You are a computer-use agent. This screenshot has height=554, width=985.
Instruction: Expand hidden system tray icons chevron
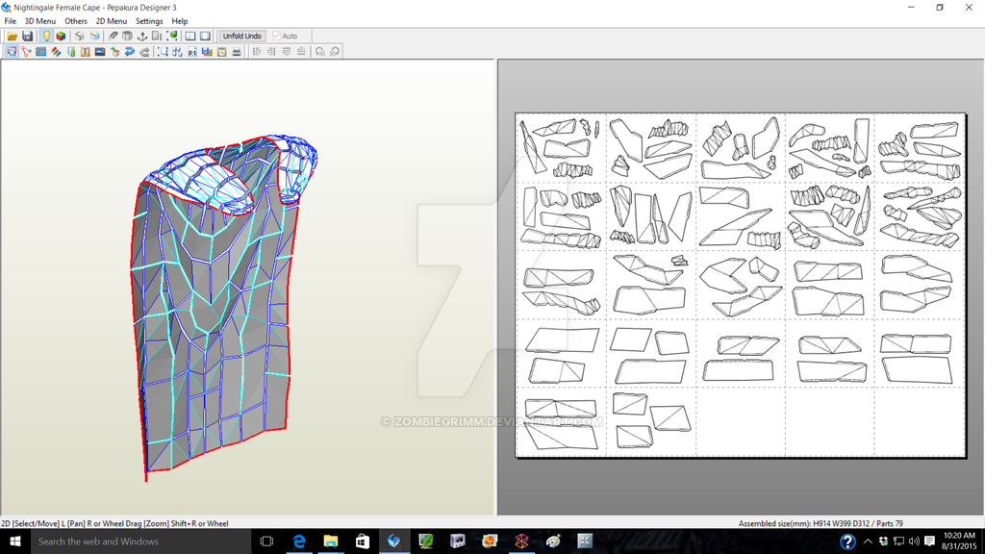pyautogui.click(x=868, y=541)
